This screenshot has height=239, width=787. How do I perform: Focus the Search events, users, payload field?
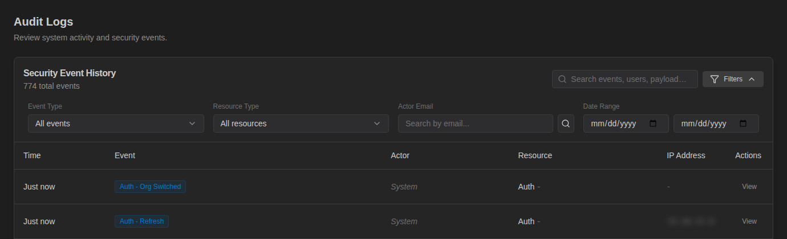coord(625,79)
